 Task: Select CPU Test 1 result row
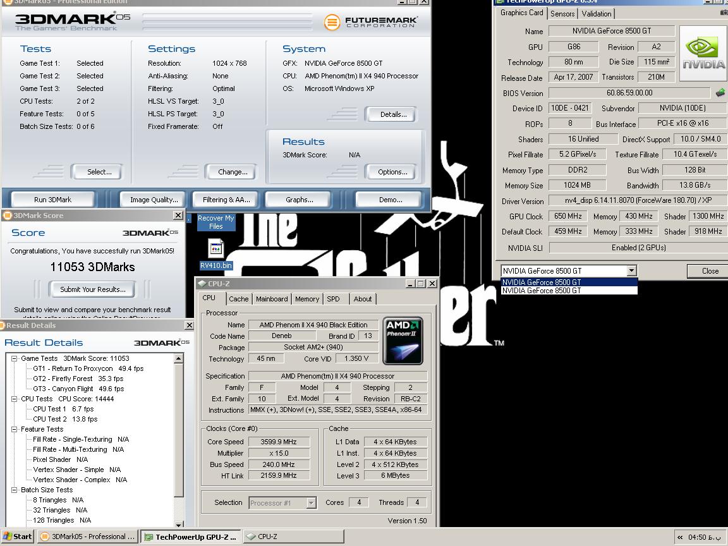coord(63,409)
